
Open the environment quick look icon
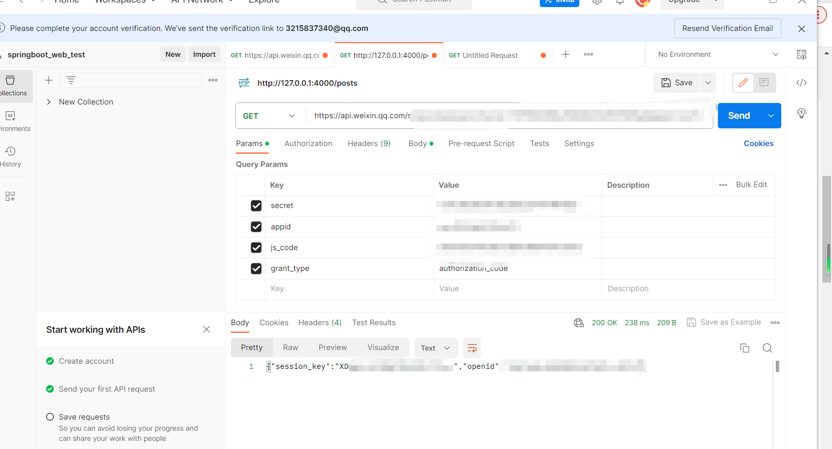(x=802, y=54)
